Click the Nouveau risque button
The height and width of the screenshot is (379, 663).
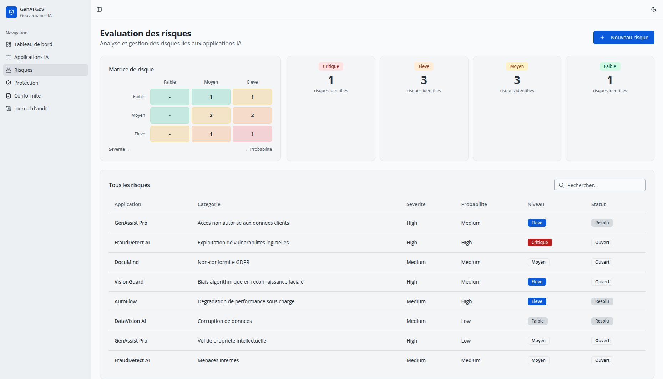pos(623,38)
